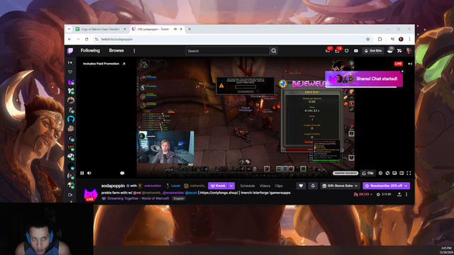Image resolution: width=454 pixels, height=255 pixels.
Task: Create a clip with the Clip button
Action: click(367, 173)
